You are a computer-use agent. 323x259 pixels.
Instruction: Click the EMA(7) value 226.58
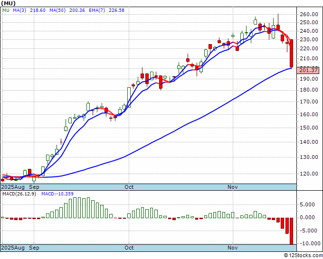coord(116,10)
